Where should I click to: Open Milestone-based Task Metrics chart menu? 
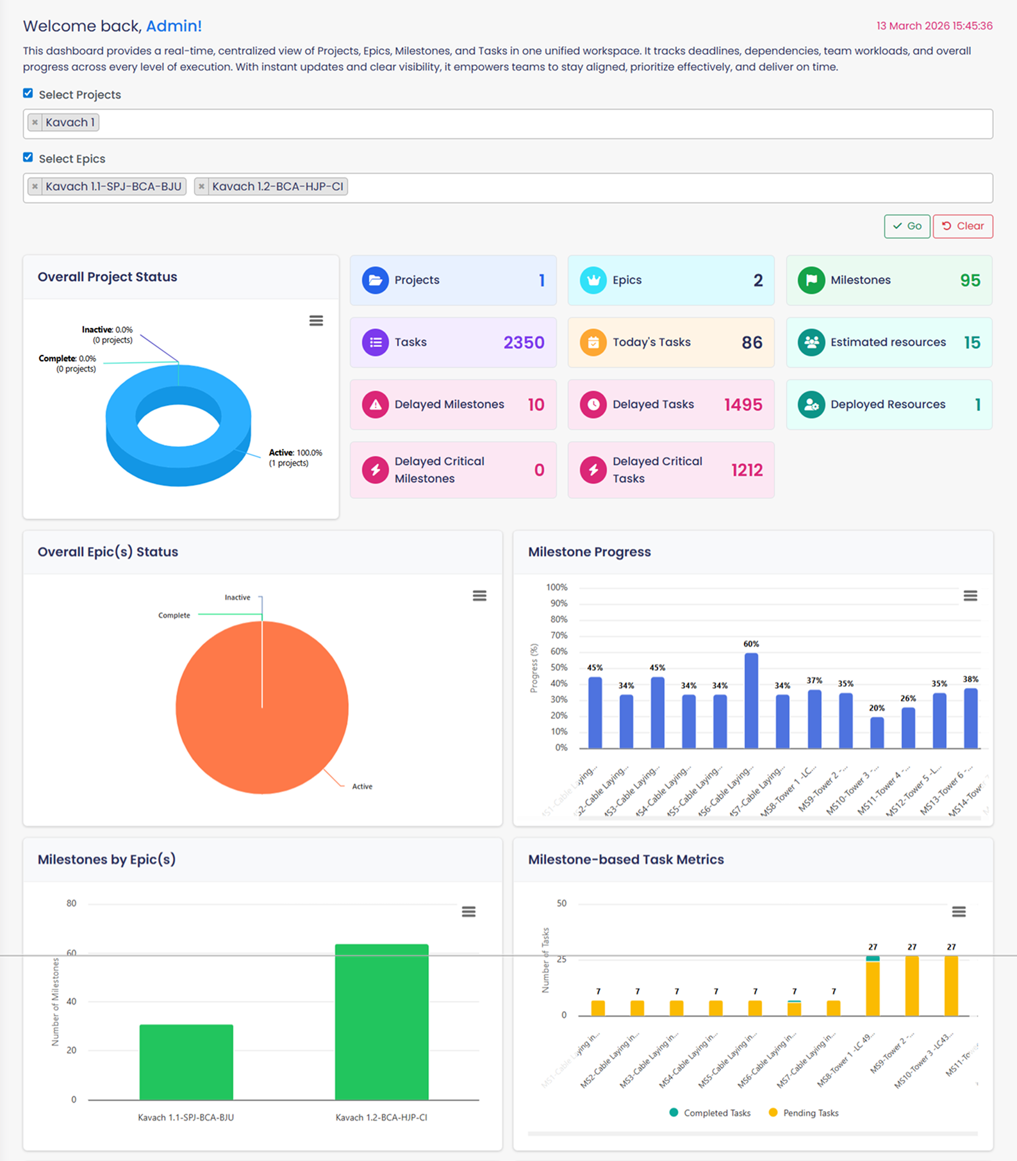[x=958, y=912]
